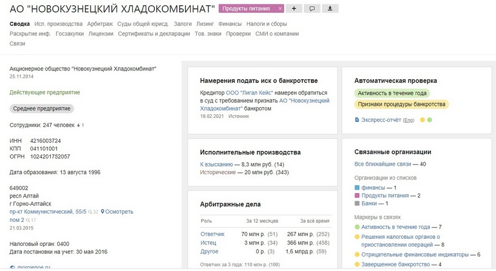Click the globe icon near morojenoe.ru
Viewport: 496px width, 271px height.
pyautogui.click(x=12, y=267)
